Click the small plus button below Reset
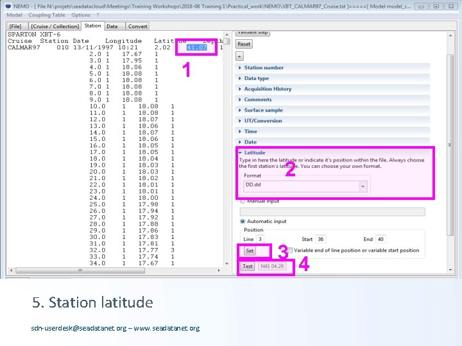Screen dimensions: 462x346 click(239, 56)
